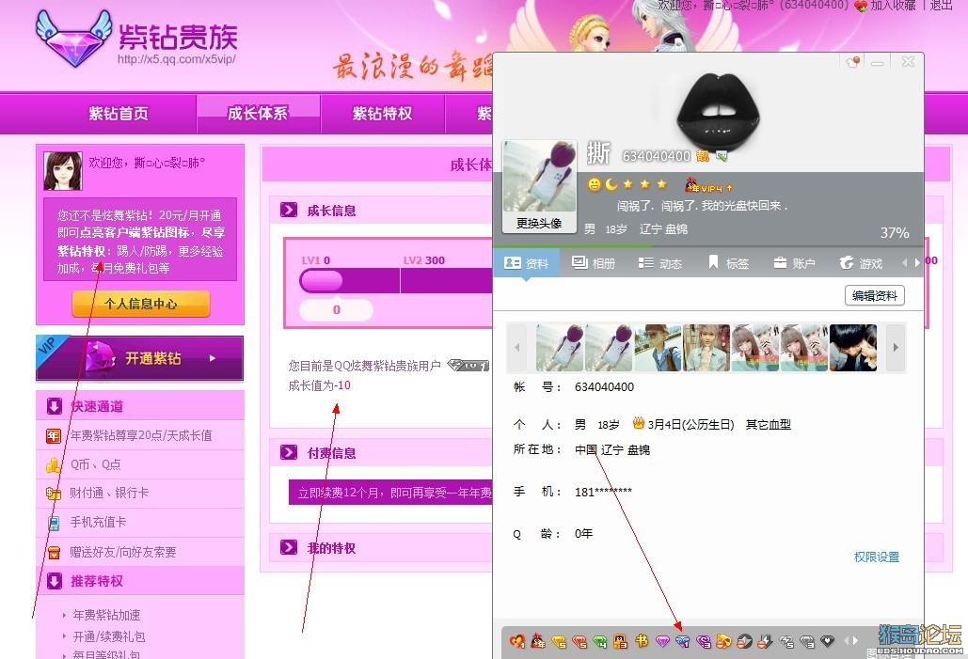Click the 37% profile completion progress bar
968x659 pixels.
708,245
